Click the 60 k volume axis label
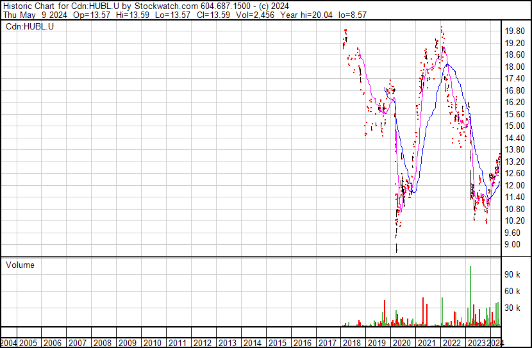This screenshot has height=348, width=532. point(514,291)
